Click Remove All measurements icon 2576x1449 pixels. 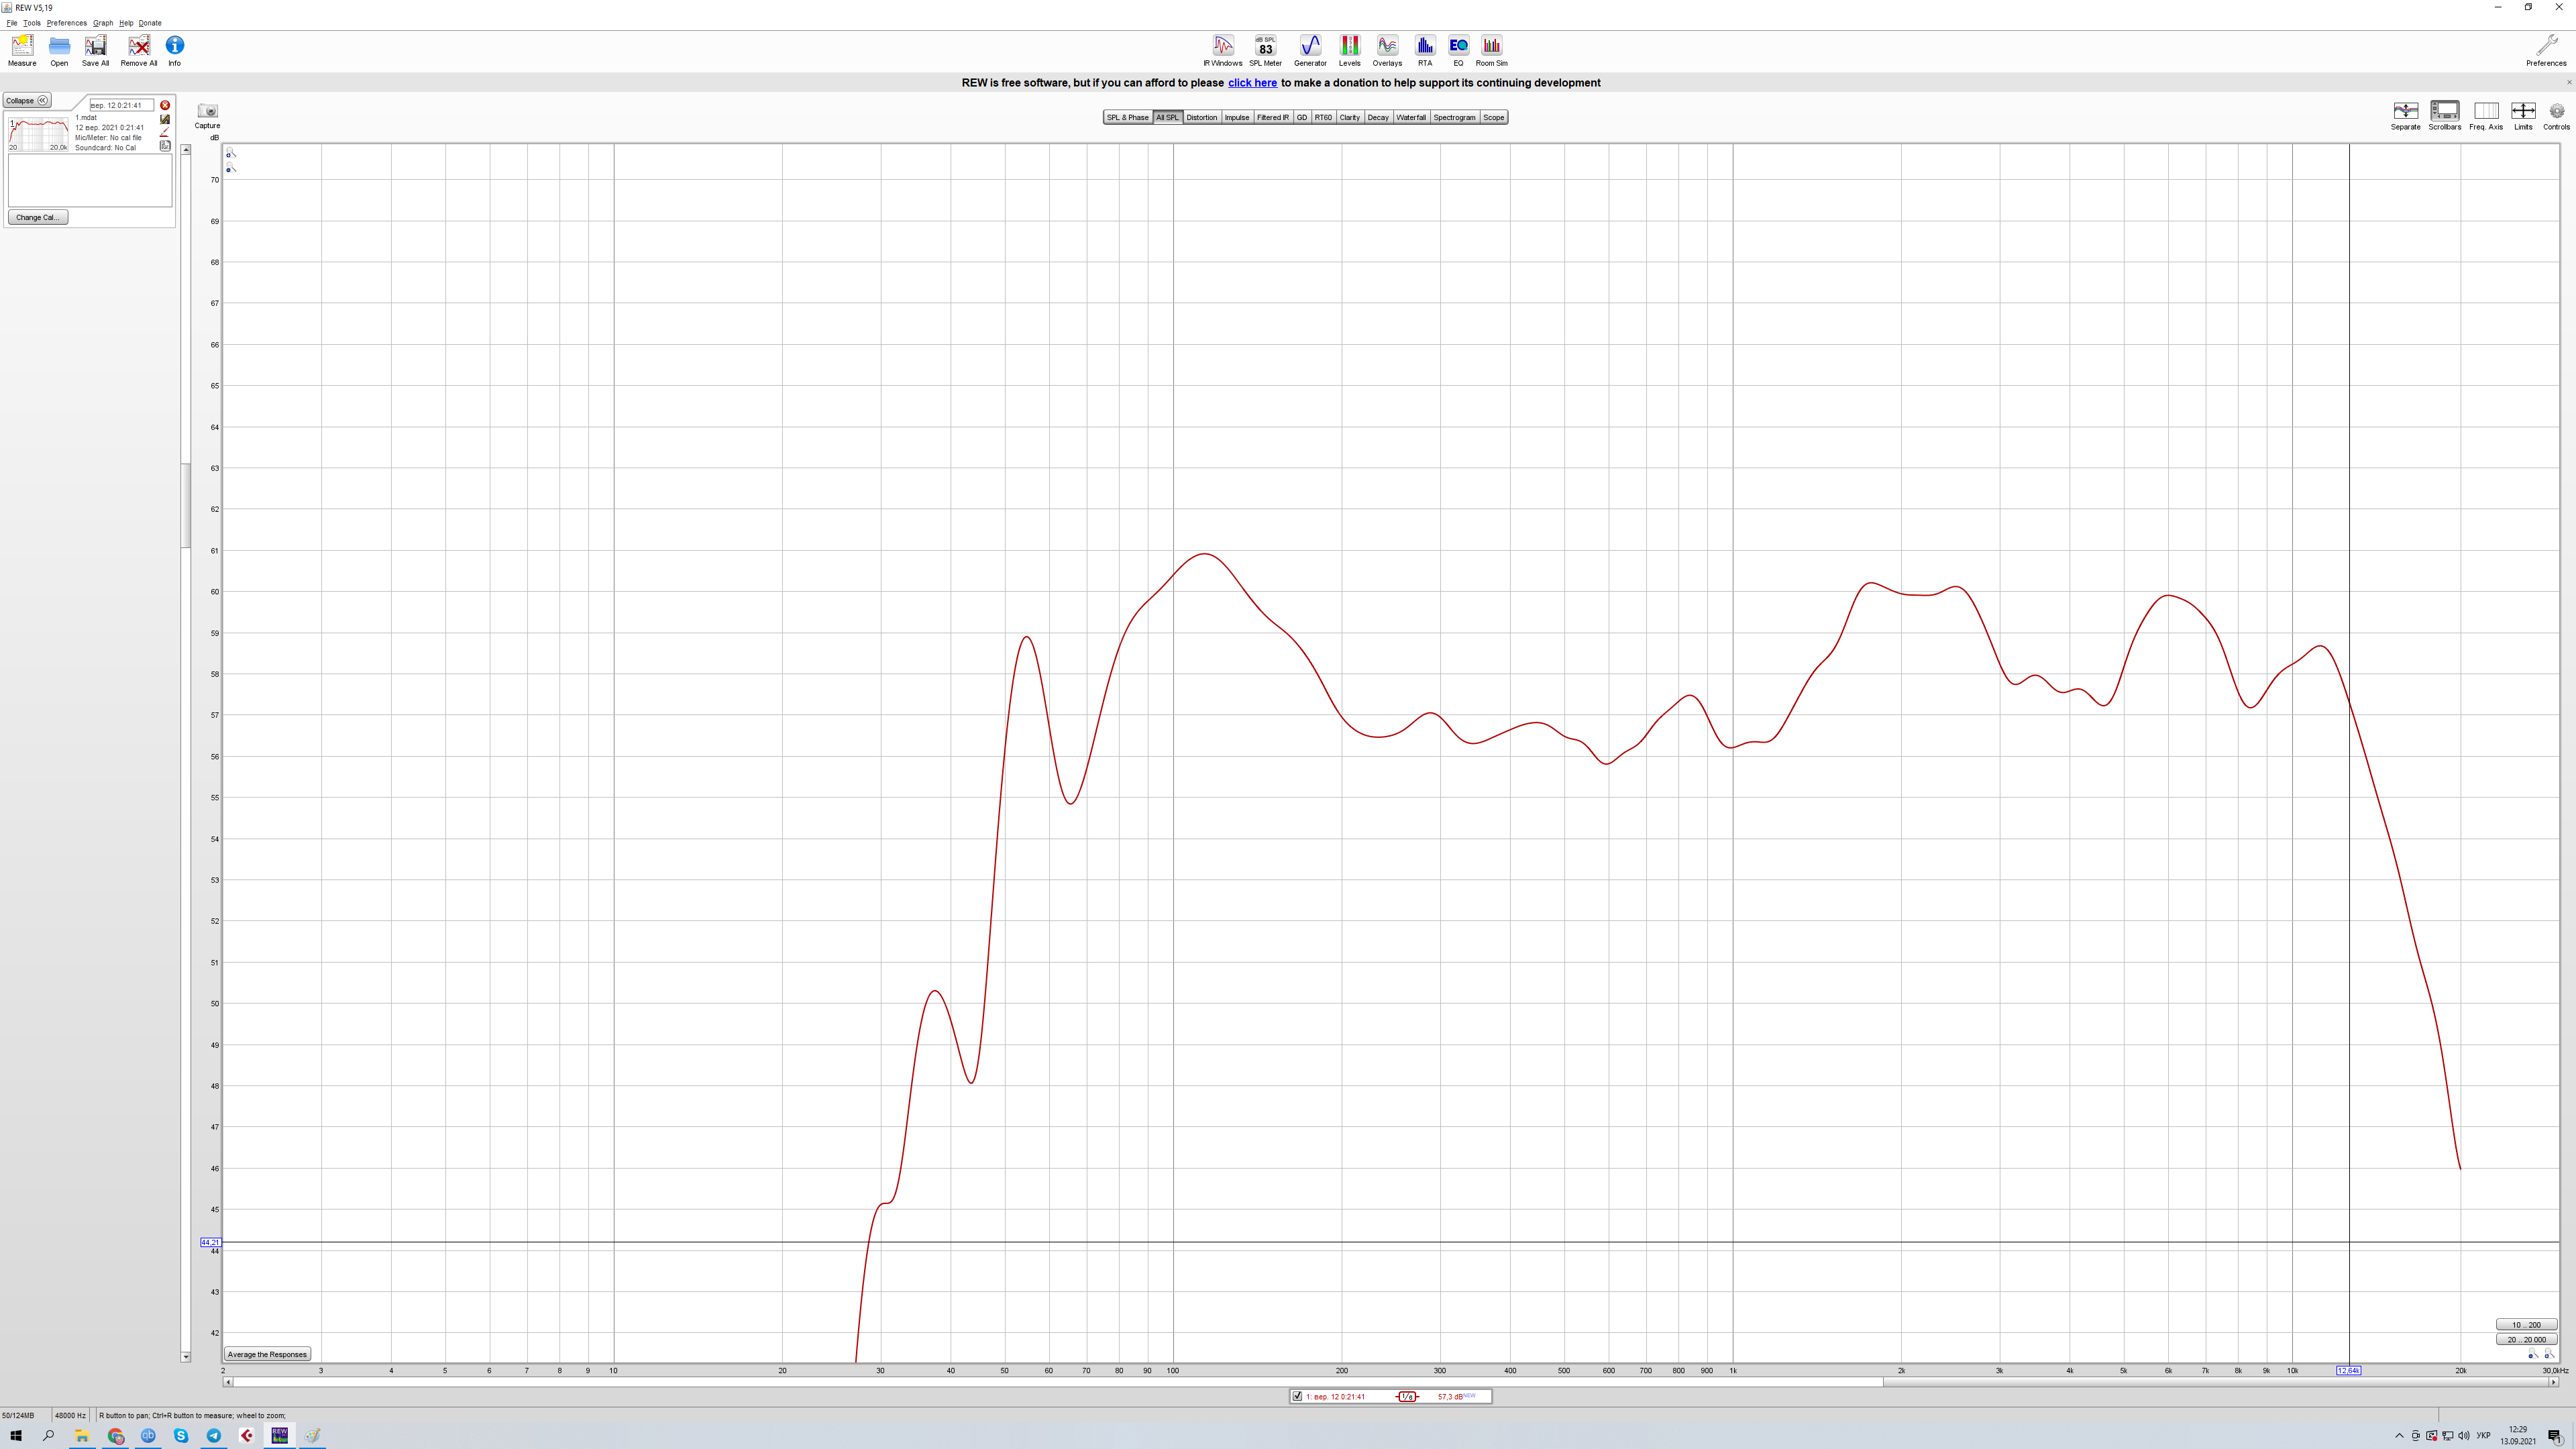(x=139, y=50)
